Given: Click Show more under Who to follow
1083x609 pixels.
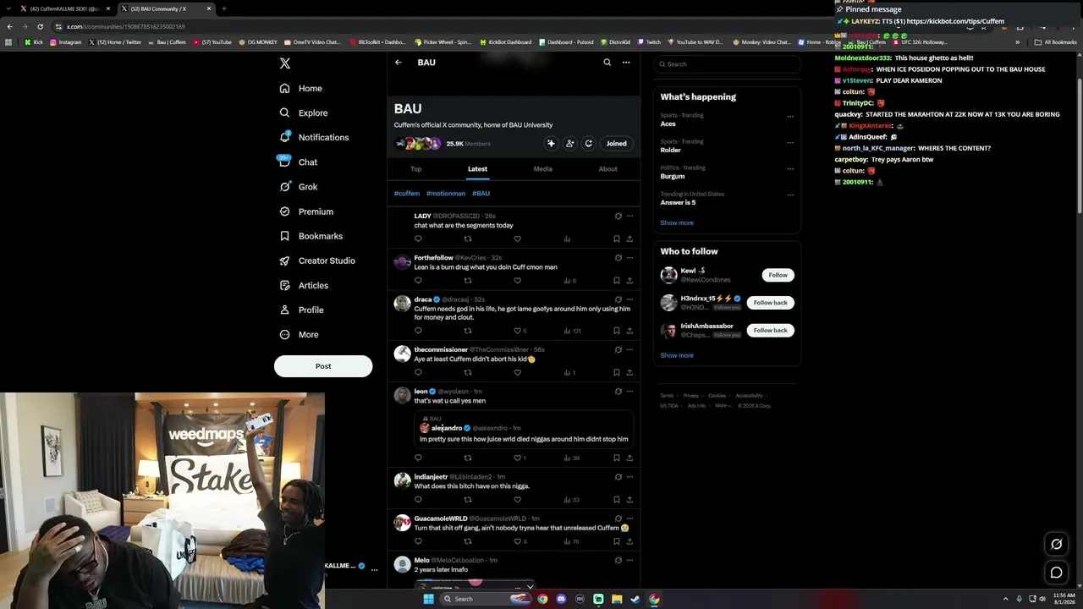Looking at the screenshot, I should coord(677,356).
